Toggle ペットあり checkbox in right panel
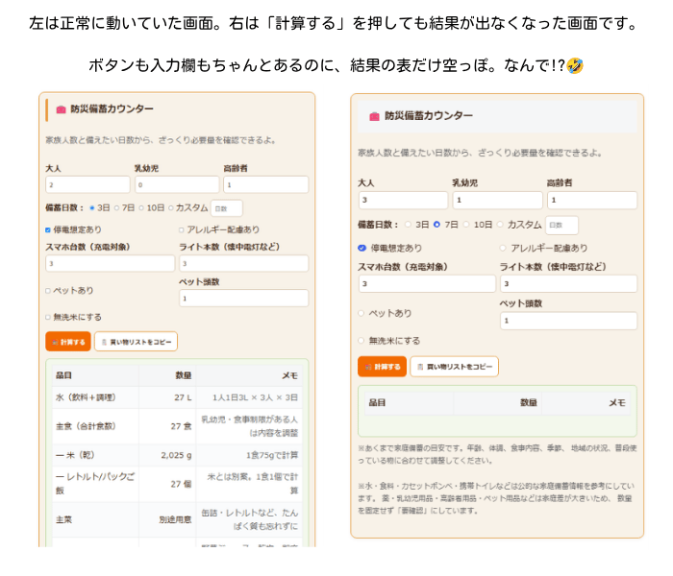This screenshot has height=576, width=673. [361, 313]
